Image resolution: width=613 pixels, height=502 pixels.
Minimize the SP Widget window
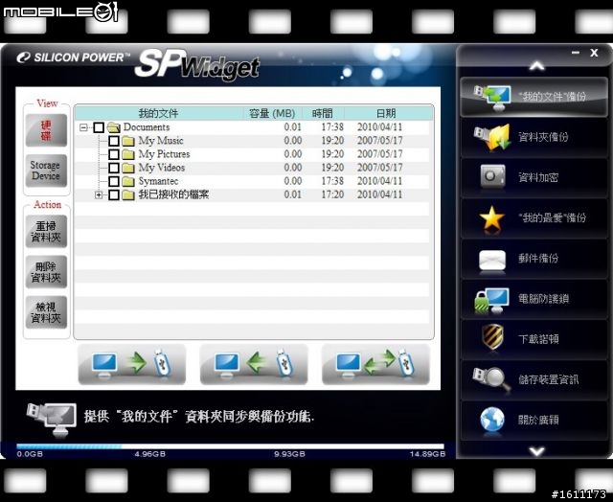(575, 53)
